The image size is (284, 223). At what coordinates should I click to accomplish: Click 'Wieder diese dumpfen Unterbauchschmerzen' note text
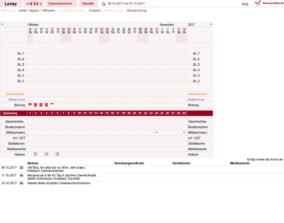point(59,183)
